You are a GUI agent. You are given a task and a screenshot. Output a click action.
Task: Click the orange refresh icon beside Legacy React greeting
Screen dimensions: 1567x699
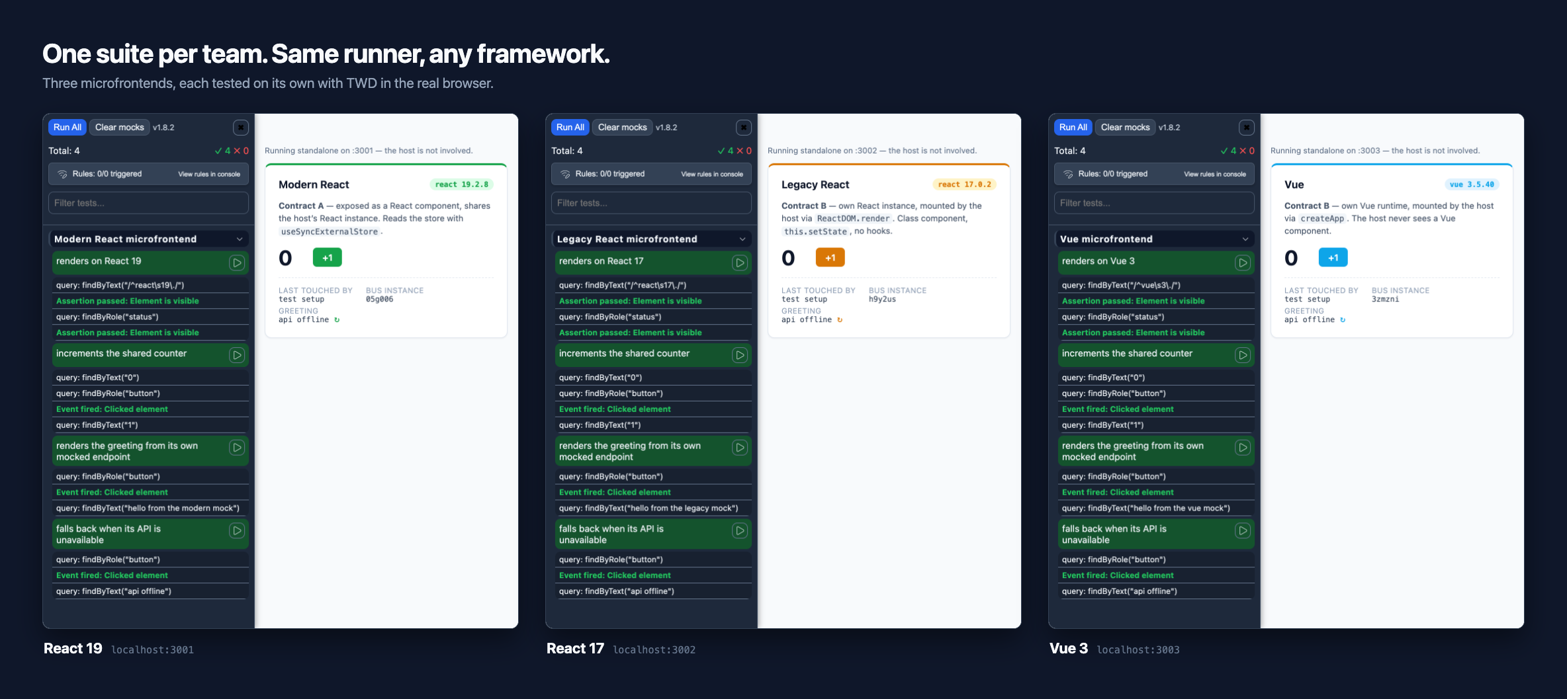click(x=840, y=320)
